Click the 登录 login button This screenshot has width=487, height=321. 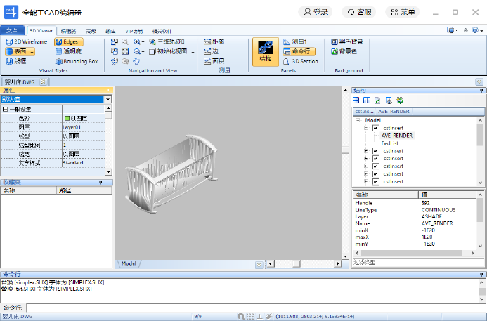point(316,12)
